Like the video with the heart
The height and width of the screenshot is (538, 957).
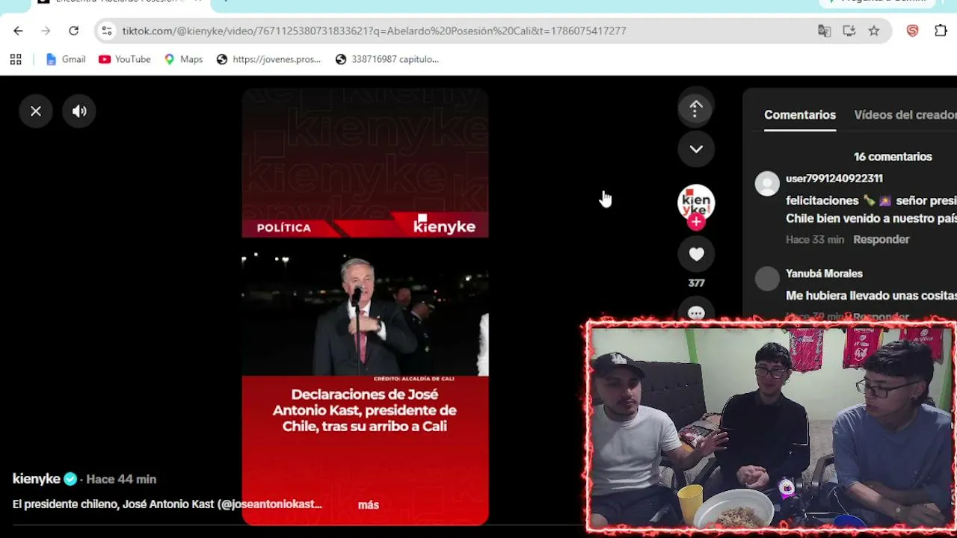696,254
